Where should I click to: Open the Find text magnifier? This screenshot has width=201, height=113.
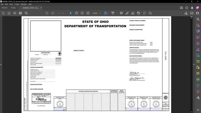pyautogui.click(x=26, y=13)
